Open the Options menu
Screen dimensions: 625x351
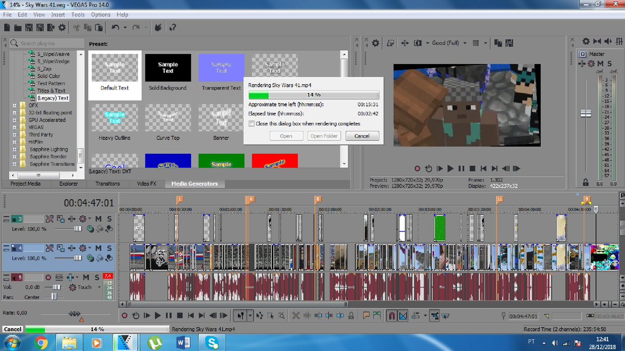(x=101, y=15)
